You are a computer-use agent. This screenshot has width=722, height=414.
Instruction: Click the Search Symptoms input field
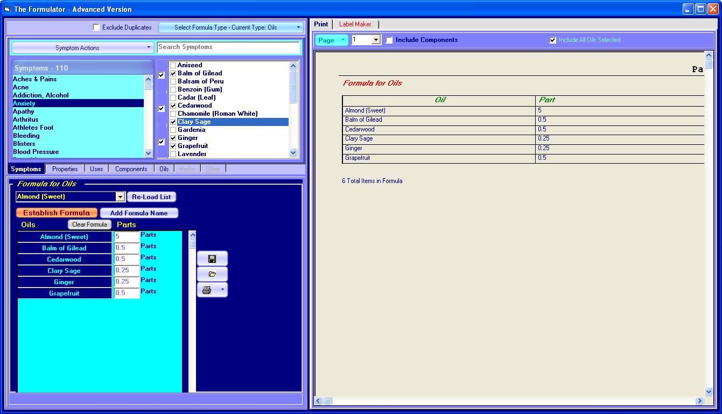tap(228, 47)
